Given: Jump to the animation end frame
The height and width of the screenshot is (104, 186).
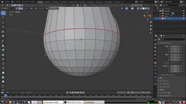Looking at the screenshot, I should [83, 92].
